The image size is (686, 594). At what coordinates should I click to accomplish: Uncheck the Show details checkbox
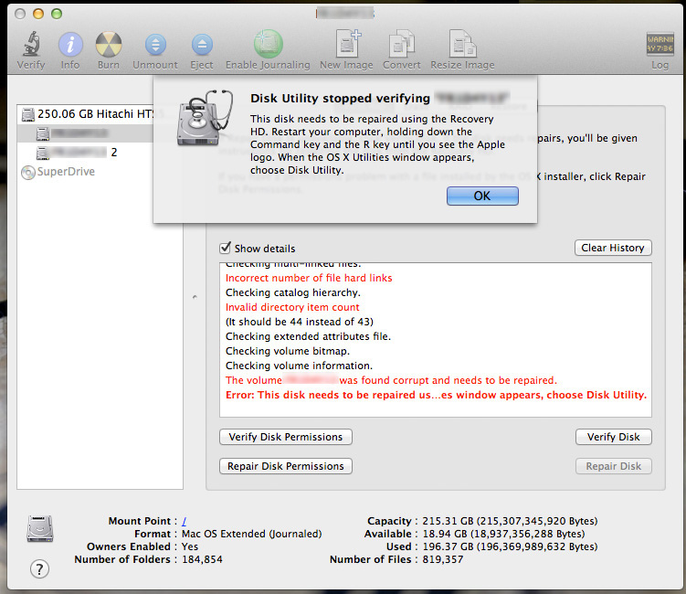[225, 248]
